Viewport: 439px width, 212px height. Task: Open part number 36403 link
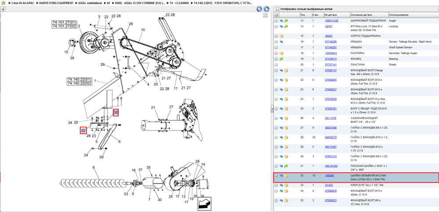pos(328,36)
